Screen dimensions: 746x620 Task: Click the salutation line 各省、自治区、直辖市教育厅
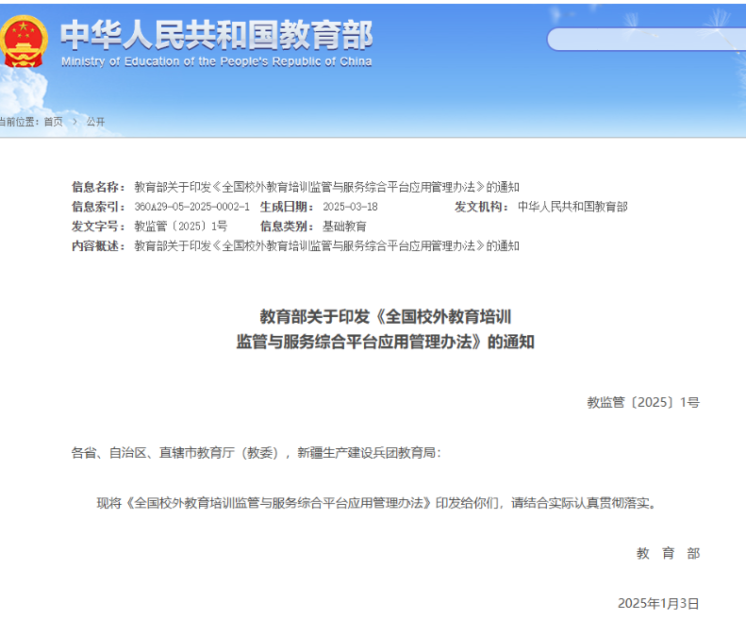pyautogui.click(x=256, y=452)
